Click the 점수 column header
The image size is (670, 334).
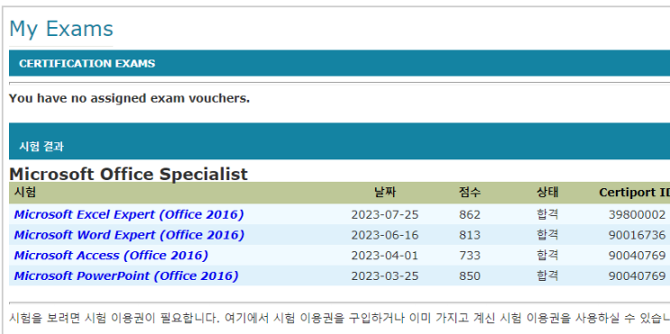click(470, 193)
